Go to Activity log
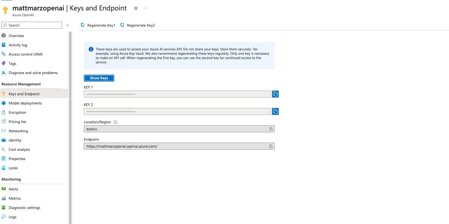Image resolution: width=449 pixels, height=224 pixels. 18,45
